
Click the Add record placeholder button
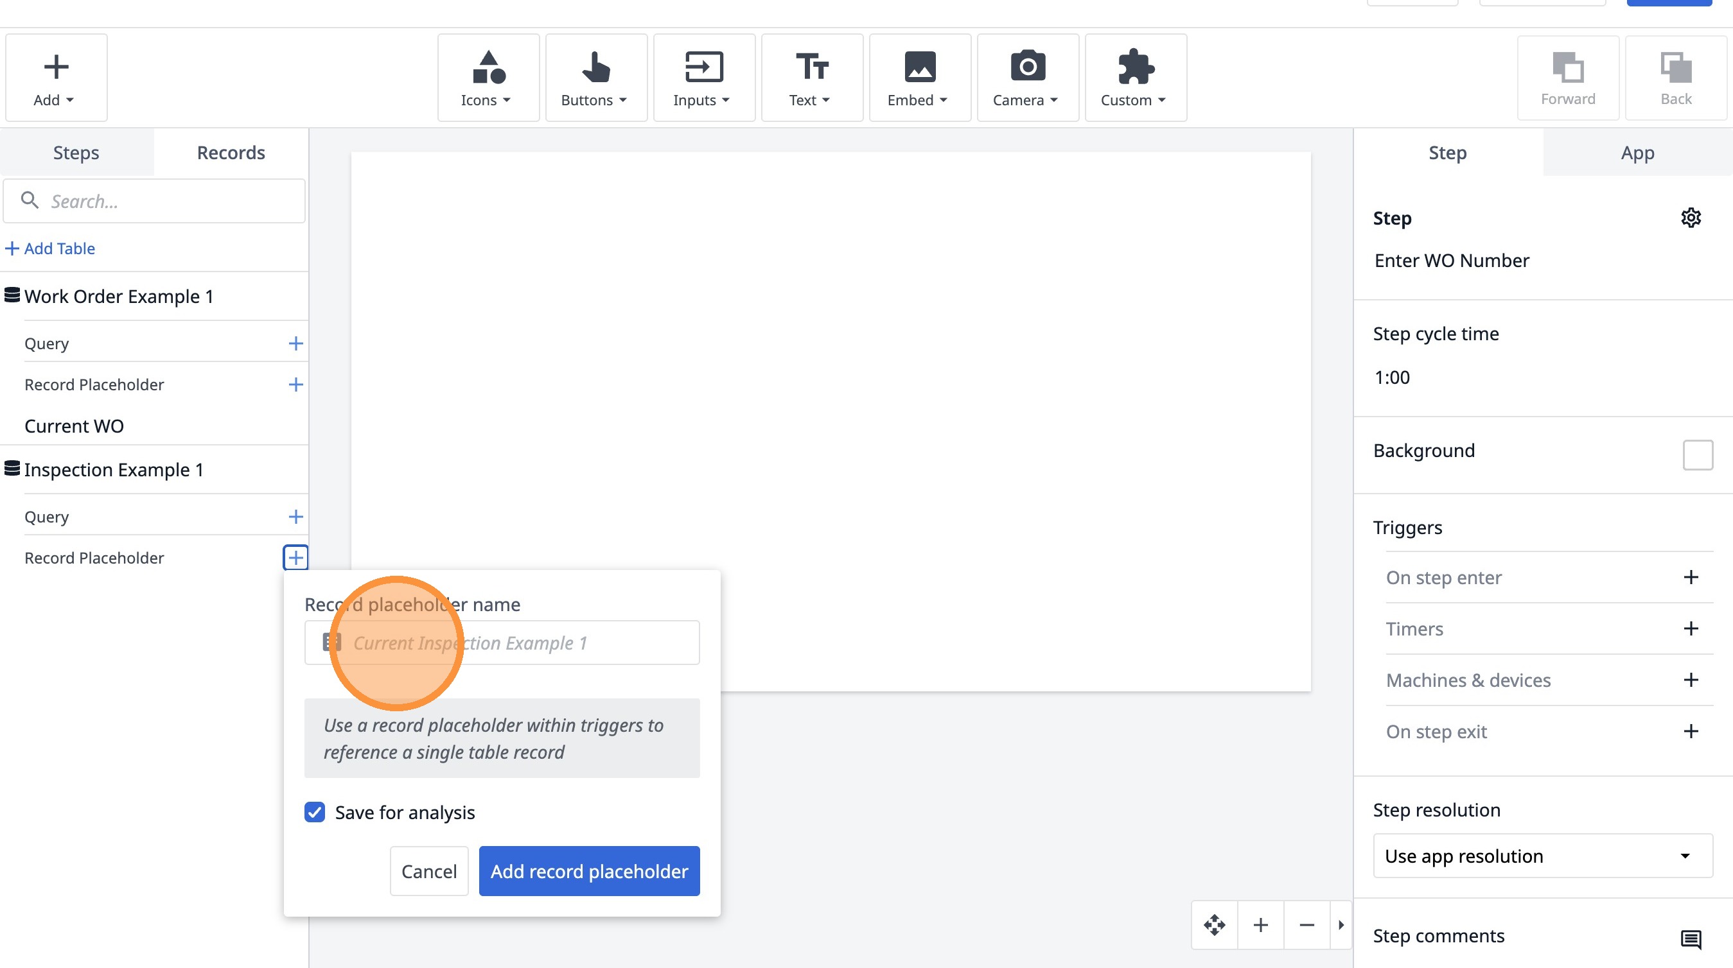pyautogui.click(x=588, y=871)
